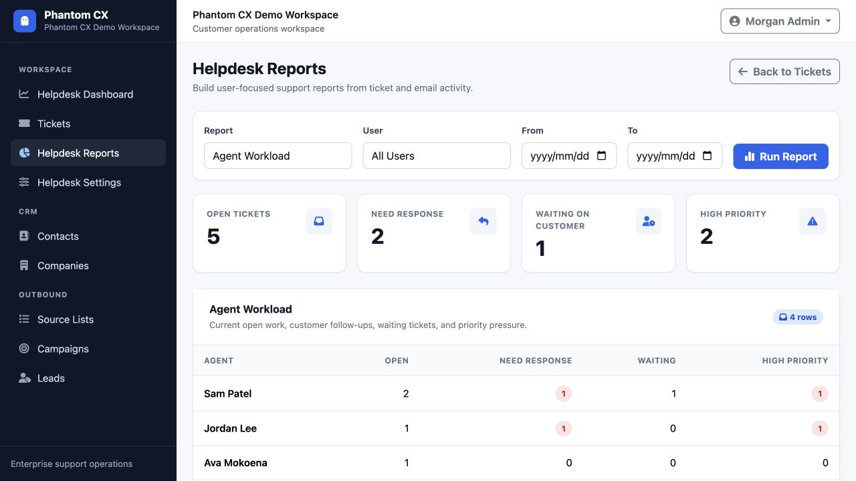Select Helpdesk Reports in sidebar
This screenshot has width=856, height=481.
(88, 153)
